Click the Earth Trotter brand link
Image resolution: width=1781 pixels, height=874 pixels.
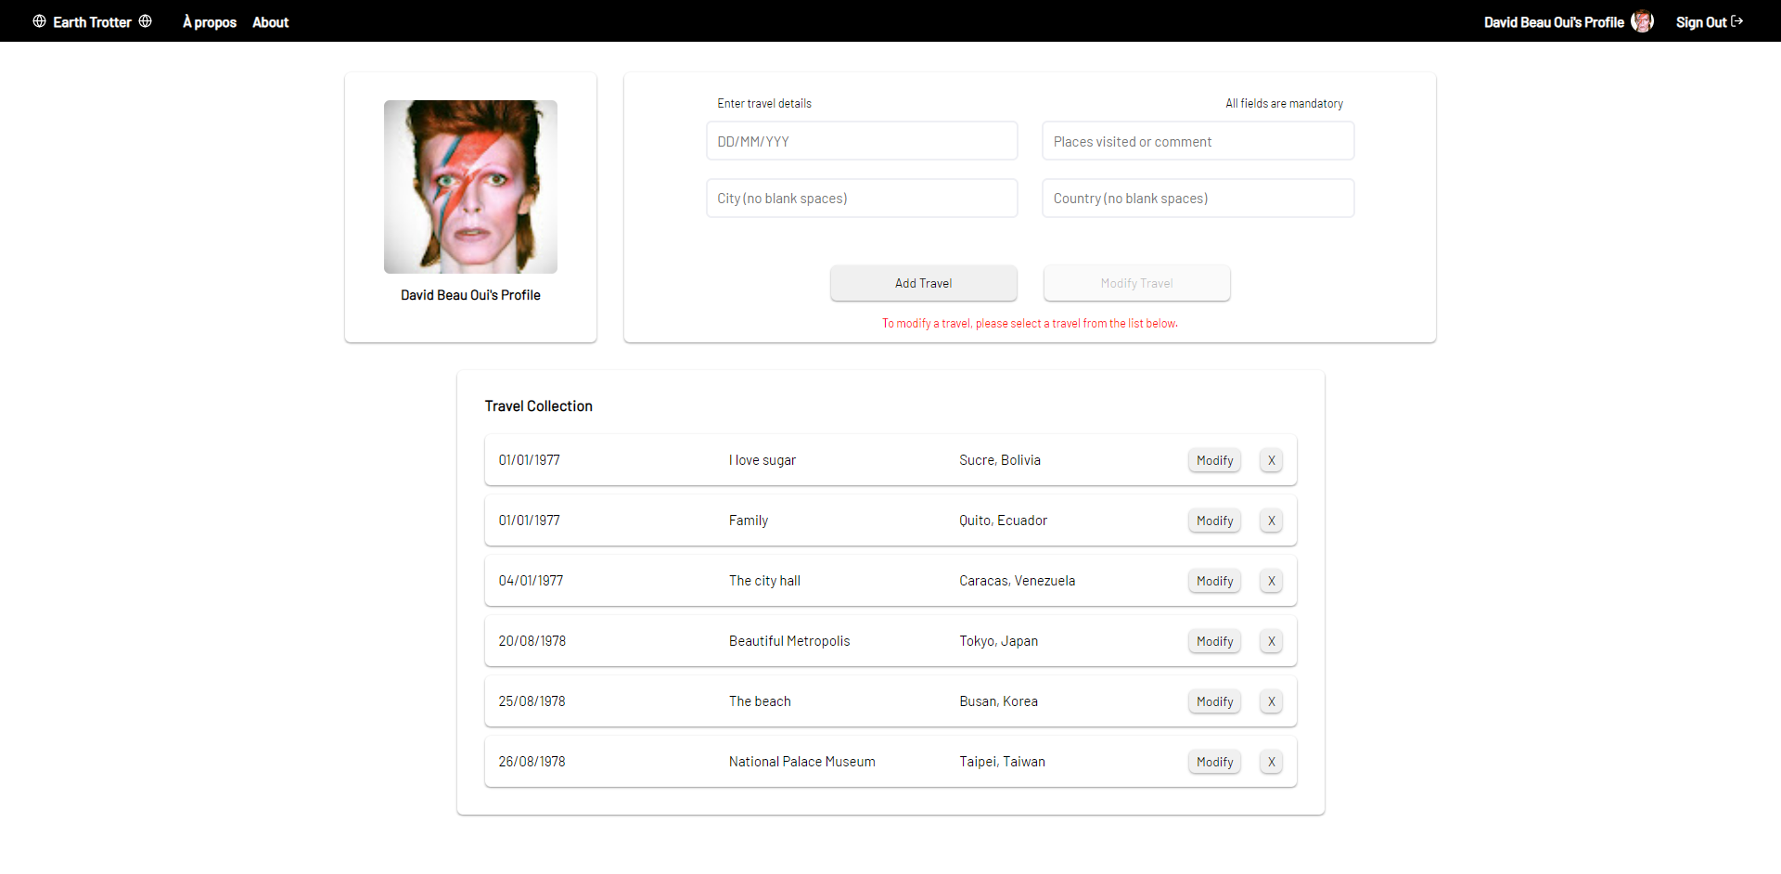point(92,21)
